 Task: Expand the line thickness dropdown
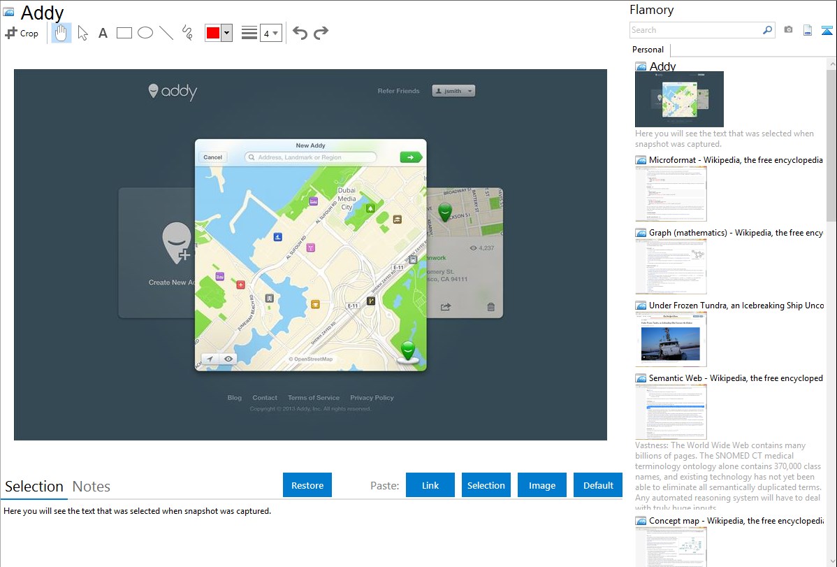[271, 33]
